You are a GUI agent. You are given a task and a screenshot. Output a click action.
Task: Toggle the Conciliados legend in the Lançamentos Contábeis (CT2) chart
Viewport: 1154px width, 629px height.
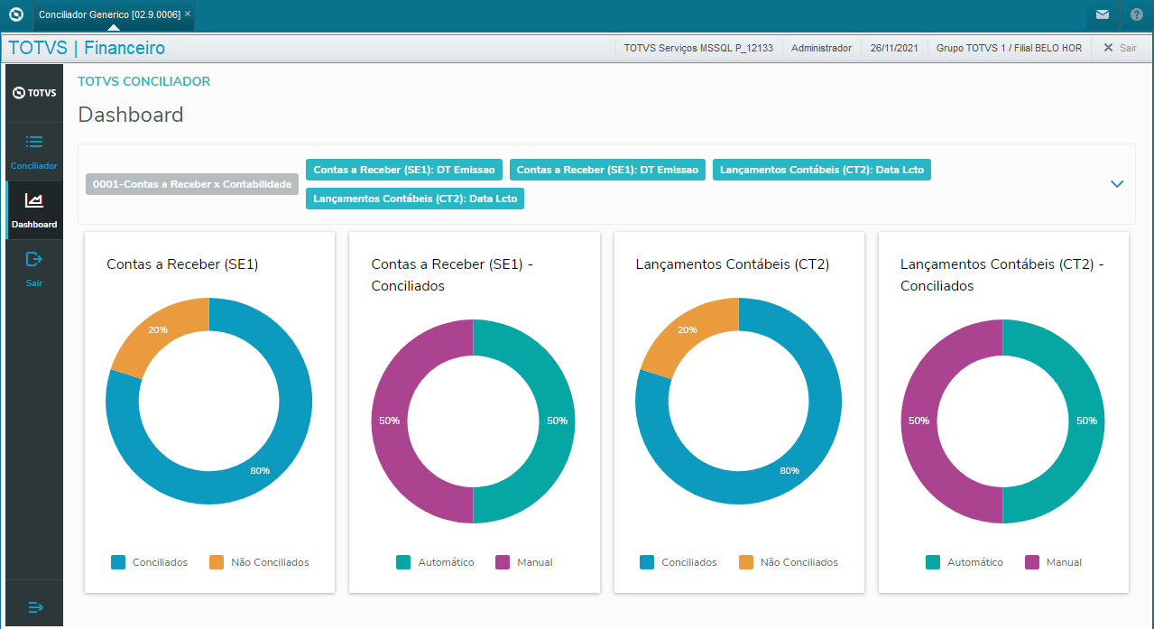(679, 562)
